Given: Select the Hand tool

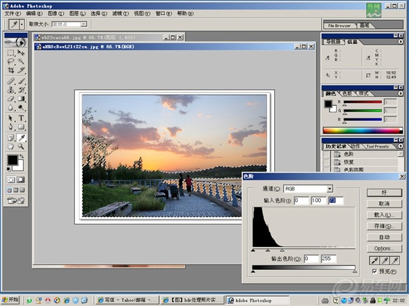Looking at the screenshot, I should pos(11,146).
